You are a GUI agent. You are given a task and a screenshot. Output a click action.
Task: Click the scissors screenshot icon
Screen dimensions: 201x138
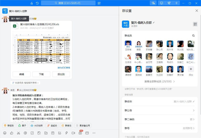[x=18, y=133]
